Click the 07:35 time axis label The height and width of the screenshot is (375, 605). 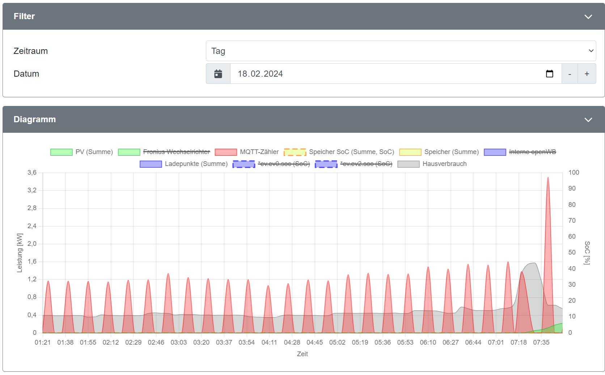(541, 342)
